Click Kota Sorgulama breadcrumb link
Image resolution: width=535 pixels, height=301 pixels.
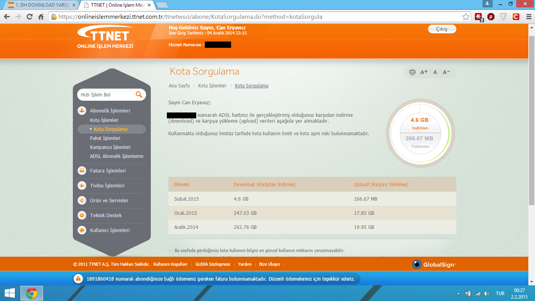coord(251,85)
